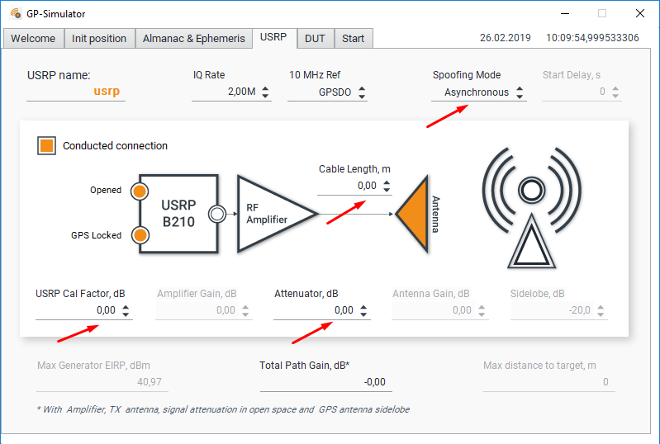Click the orange Antenna triangle icon
The height and width of the screenshot is (444, 660).
(415, 213)
